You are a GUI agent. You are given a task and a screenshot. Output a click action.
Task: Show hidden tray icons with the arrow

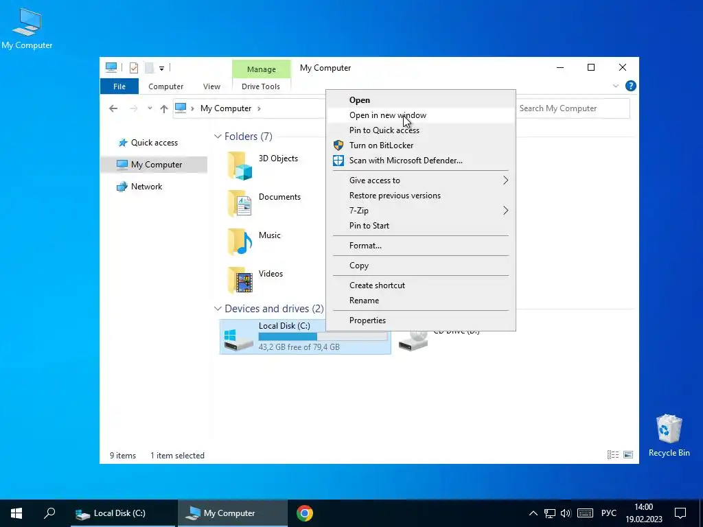(533, 513)
